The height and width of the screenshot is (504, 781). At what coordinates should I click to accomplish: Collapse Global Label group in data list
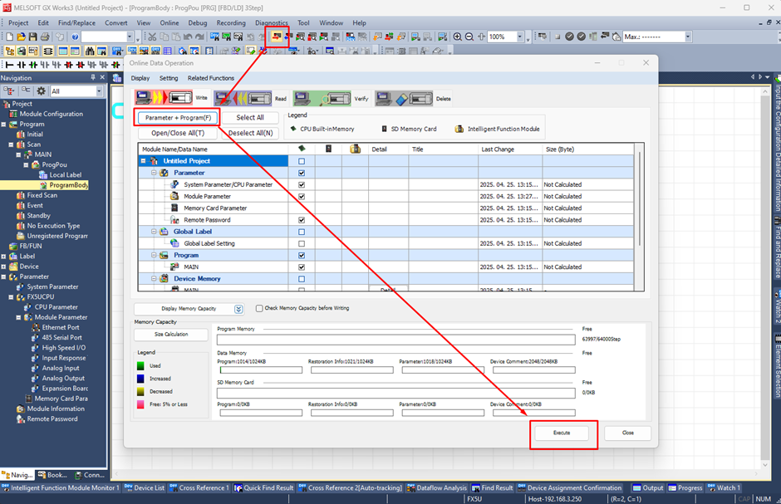154,232
